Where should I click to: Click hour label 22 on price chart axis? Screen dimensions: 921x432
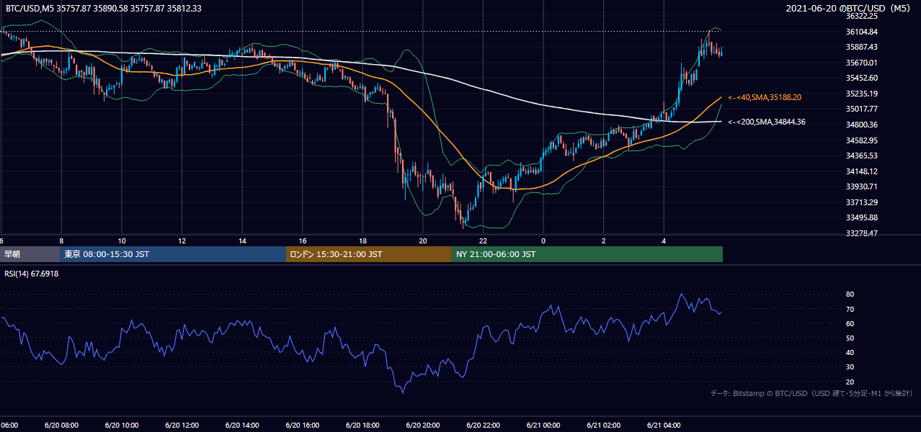(483, 240)
